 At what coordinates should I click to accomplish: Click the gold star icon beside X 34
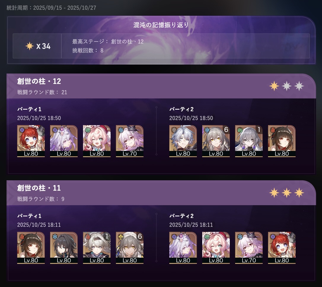[30, 46]
